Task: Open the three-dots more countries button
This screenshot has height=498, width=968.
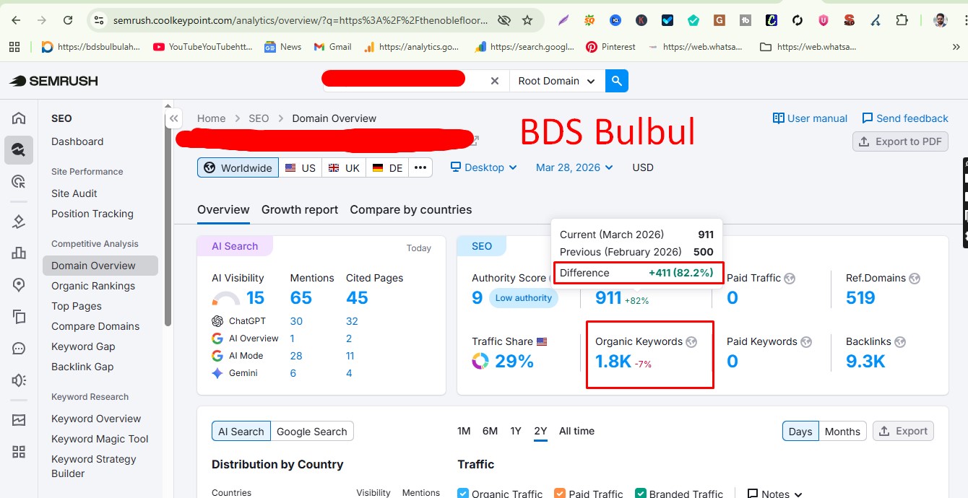Action: (420, 167)
